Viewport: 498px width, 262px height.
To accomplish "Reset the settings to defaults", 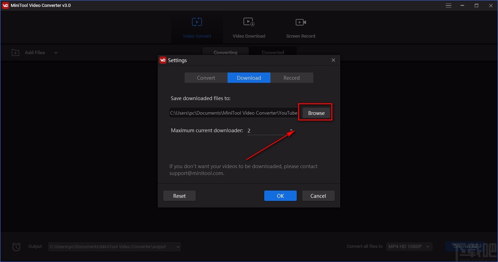I will [x=179, y=196].
